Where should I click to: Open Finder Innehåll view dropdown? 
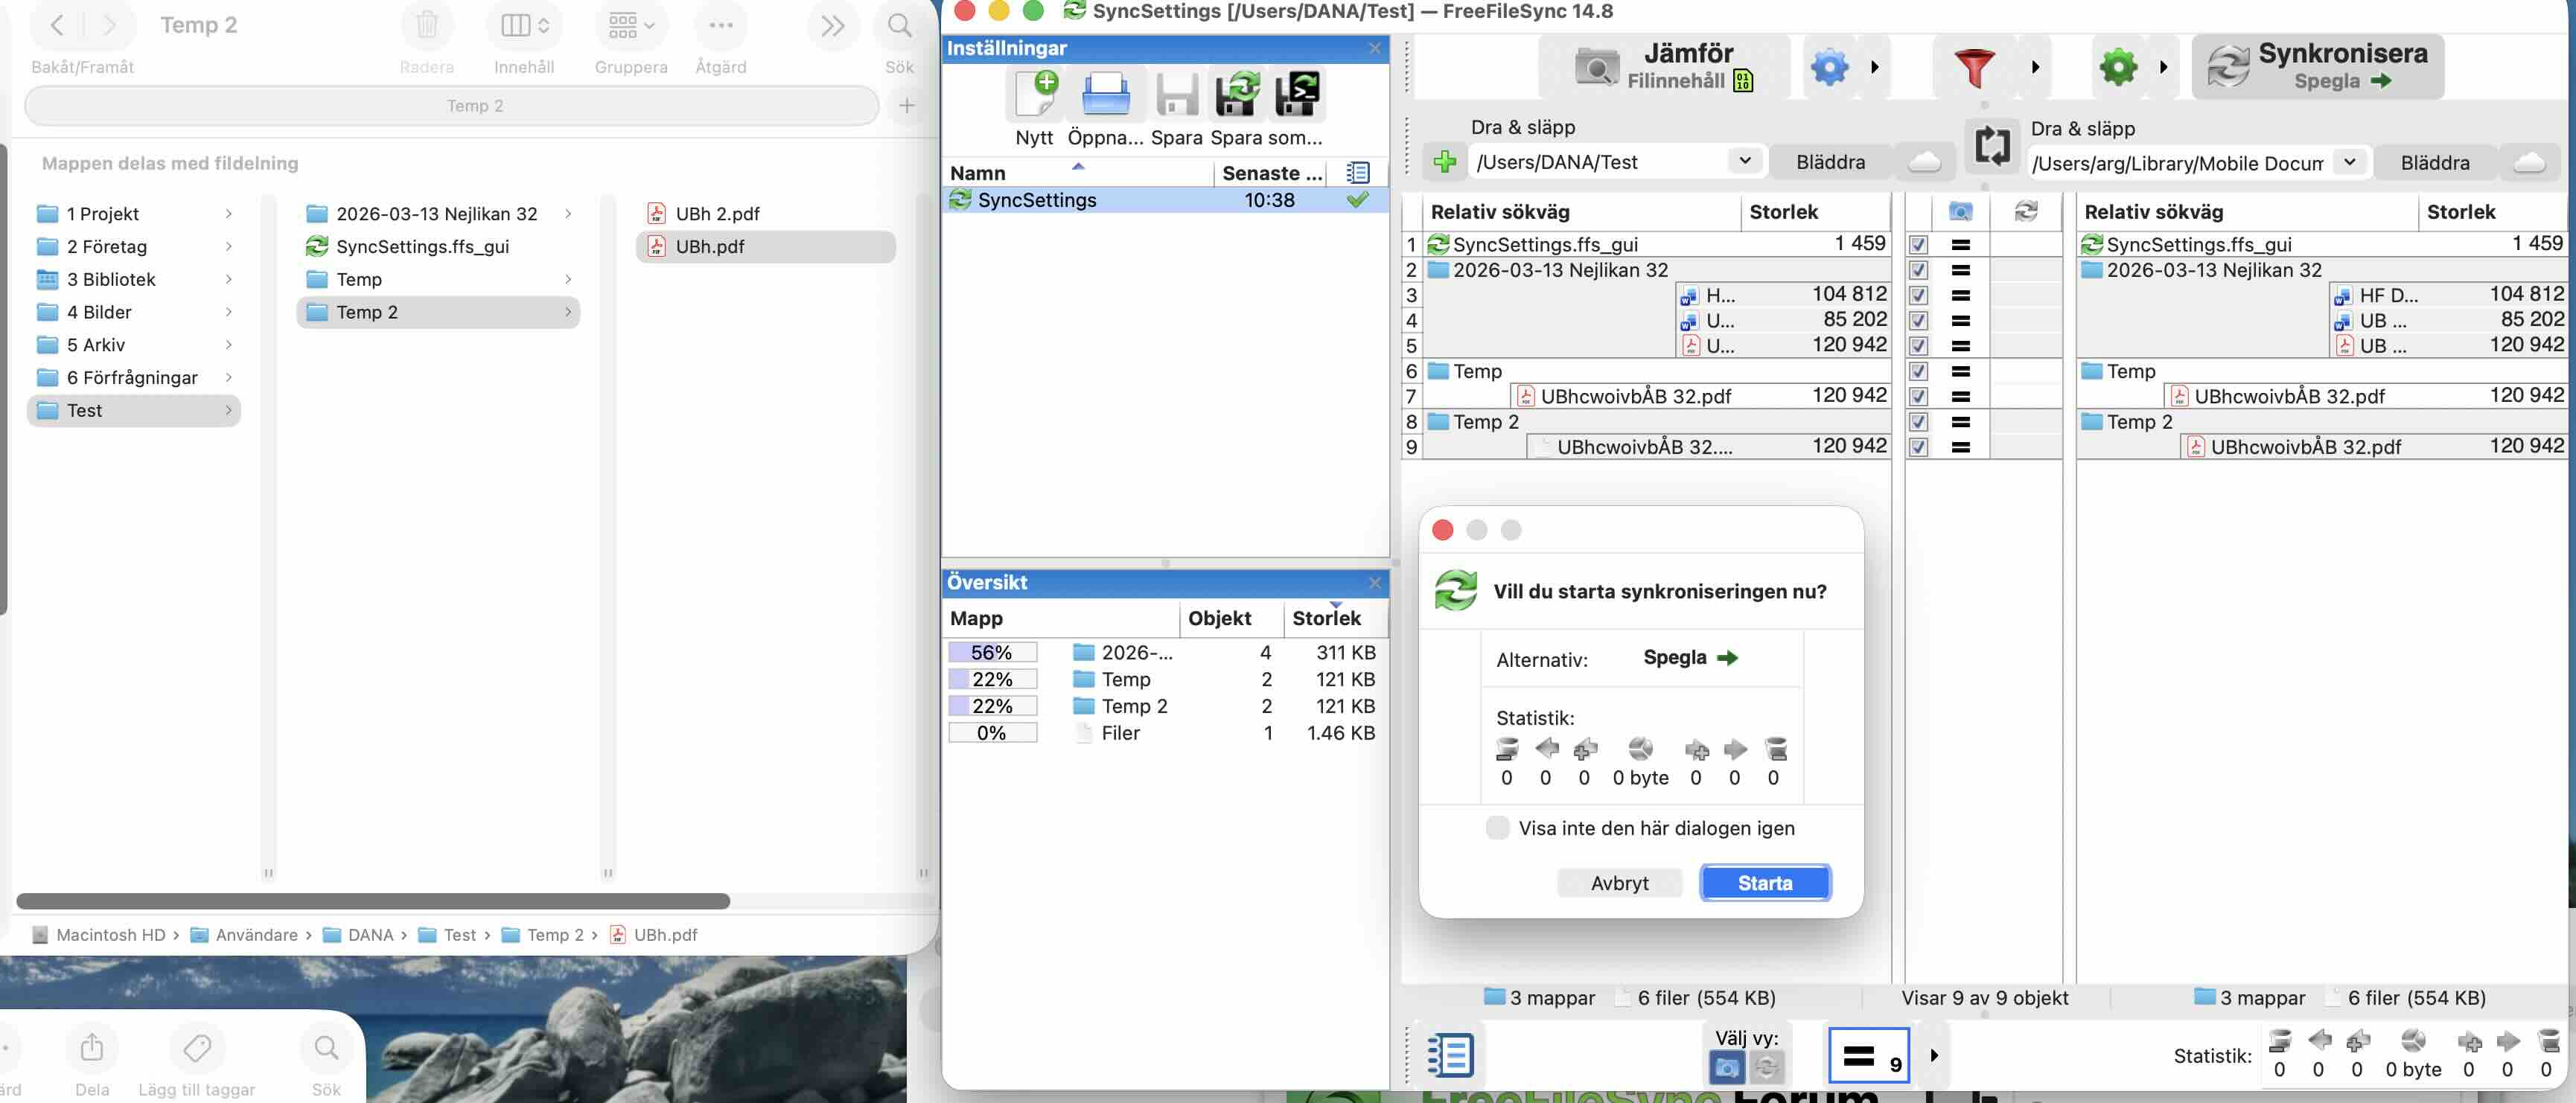coord(524,25)
